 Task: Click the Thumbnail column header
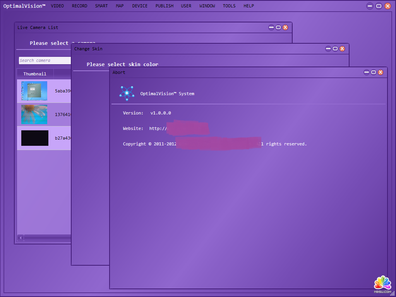pos(35,74)
